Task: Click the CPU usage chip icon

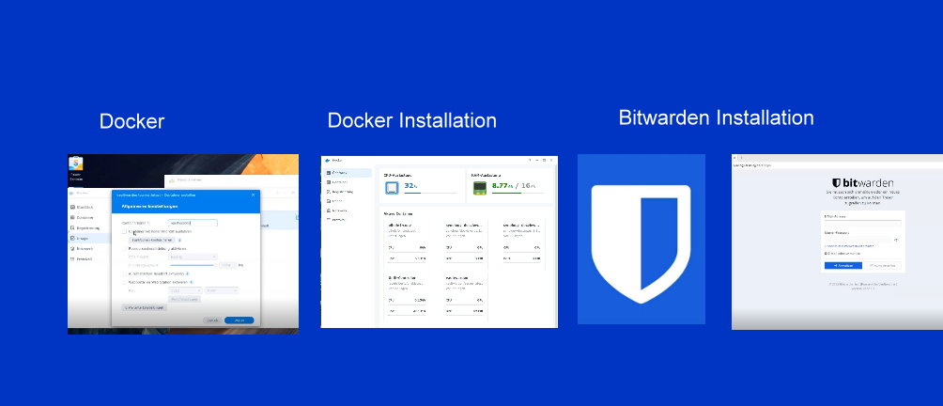Action: pyautogui.click(x=392, y=188)
